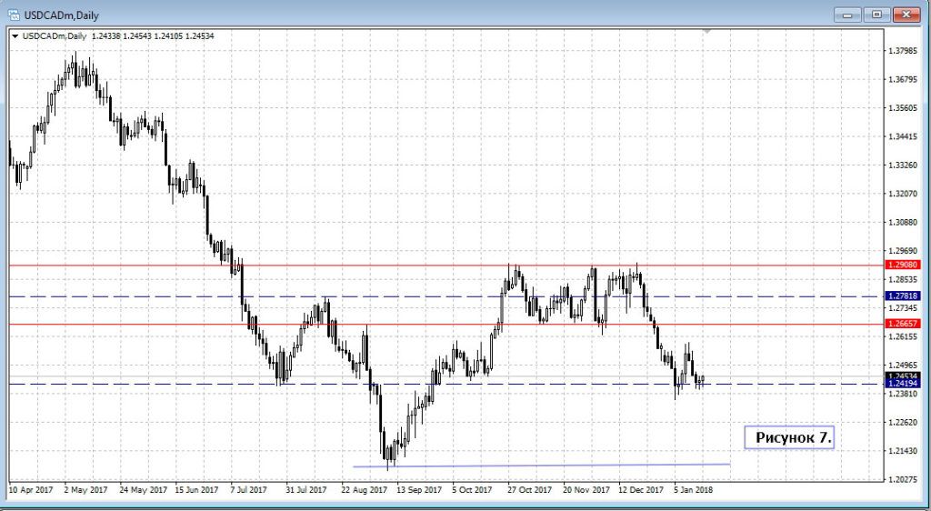The height and width of the screenshot is (511, 931).
Task: Click the 1.20275 value on price scale
Action: (x=905, y=479)
